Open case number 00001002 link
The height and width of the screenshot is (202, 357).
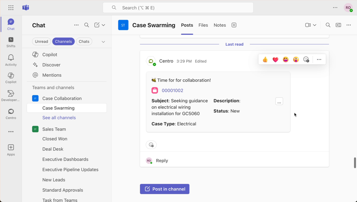(x=172, y=90)
